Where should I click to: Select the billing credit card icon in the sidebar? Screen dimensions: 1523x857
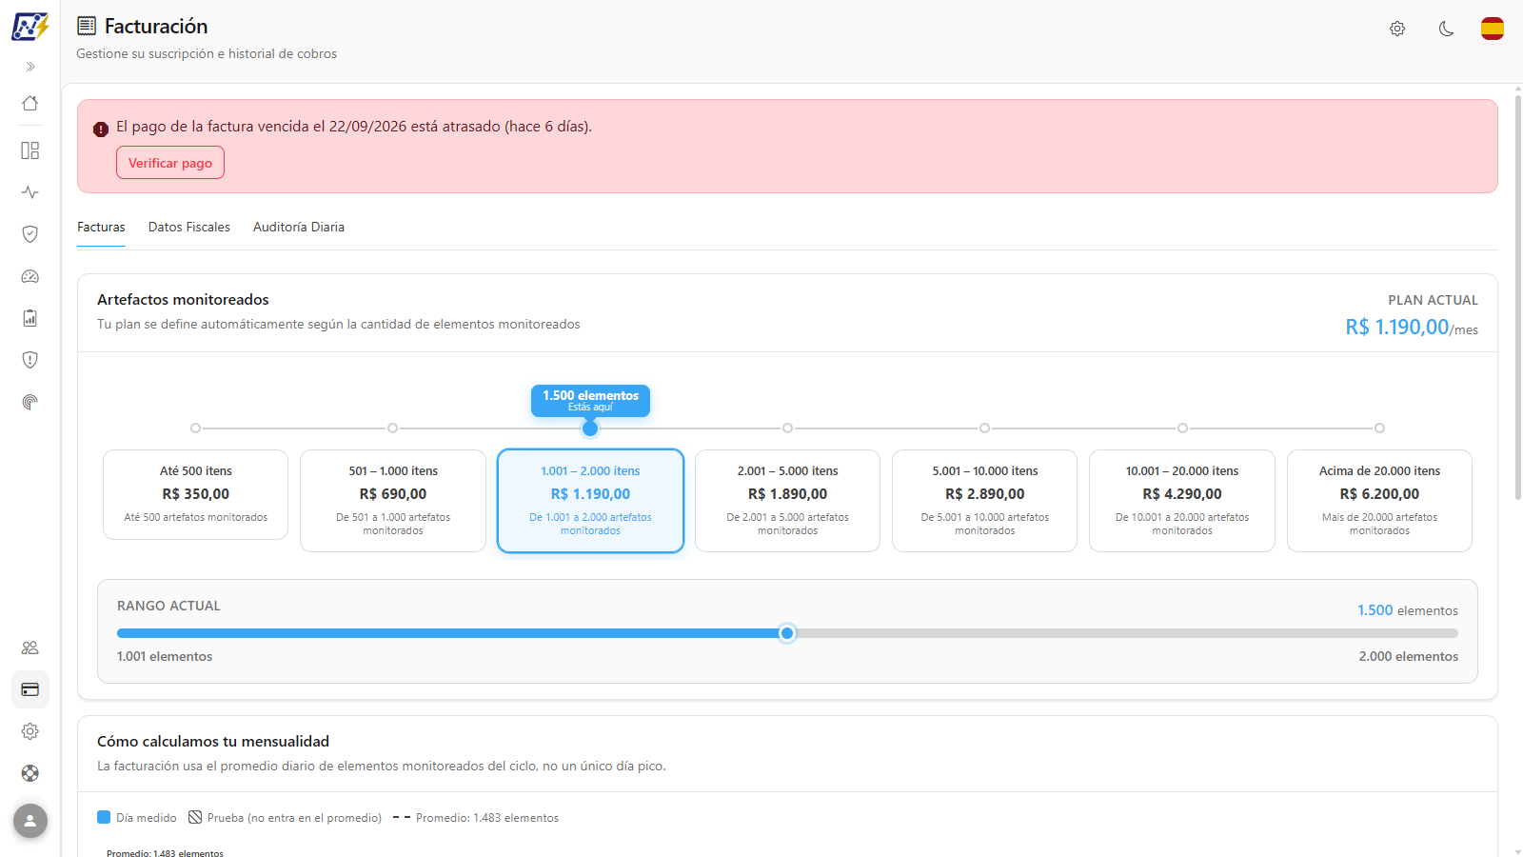[x=30, y=689]
